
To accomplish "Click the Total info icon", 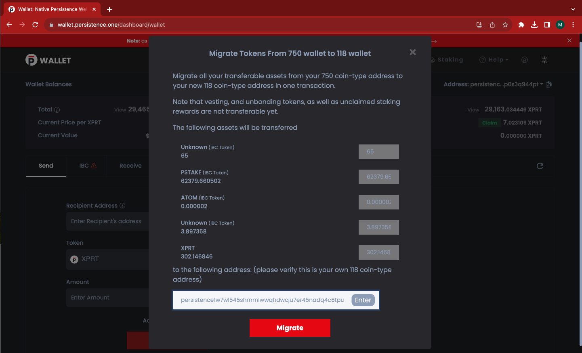I will (x=57, y=110).
